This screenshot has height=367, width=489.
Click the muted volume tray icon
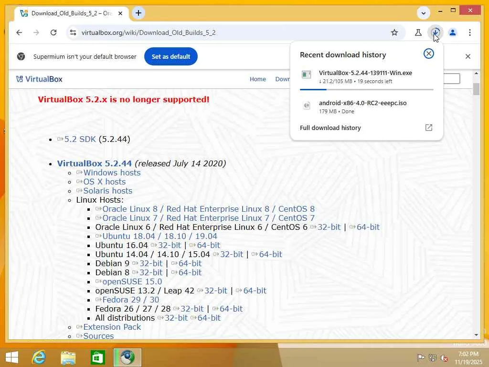(444, 358)
